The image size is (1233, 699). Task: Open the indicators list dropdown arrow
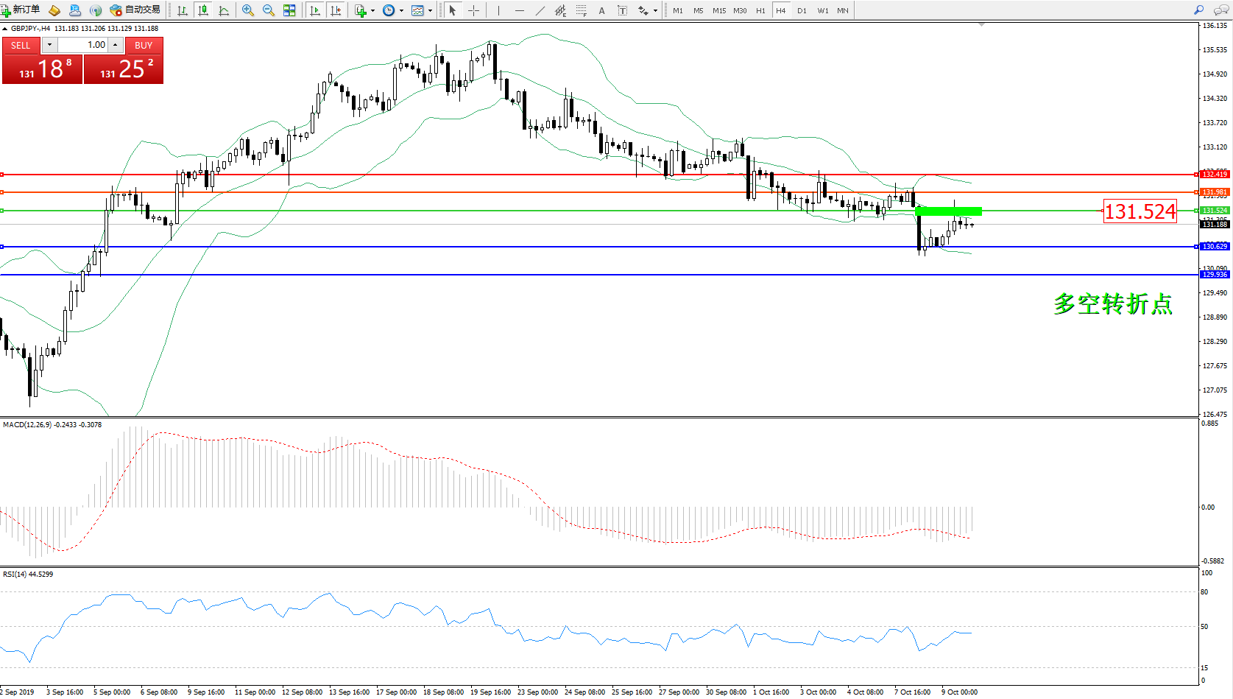[372, 10]
